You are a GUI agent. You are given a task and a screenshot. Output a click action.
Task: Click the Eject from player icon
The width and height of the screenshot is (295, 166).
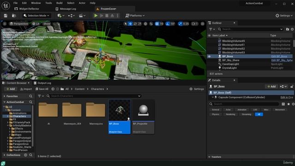[x=112, y=16]
